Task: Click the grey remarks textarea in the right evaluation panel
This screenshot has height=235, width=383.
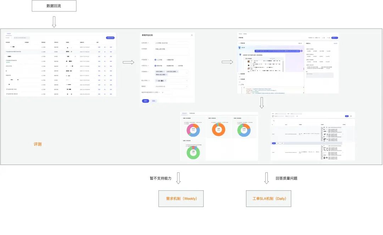Action: point(320,75)
